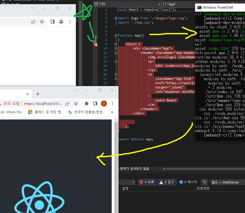
Task: Open three-dot menu in lower Chrome window
Action: (113, 104)
